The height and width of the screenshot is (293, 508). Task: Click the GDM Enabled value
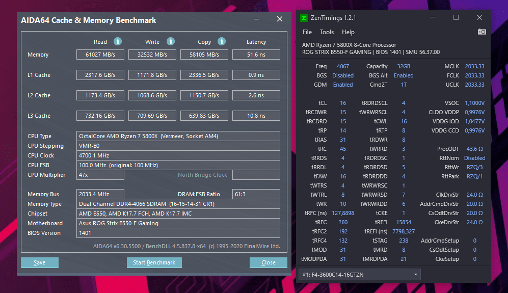coord(343,85)
